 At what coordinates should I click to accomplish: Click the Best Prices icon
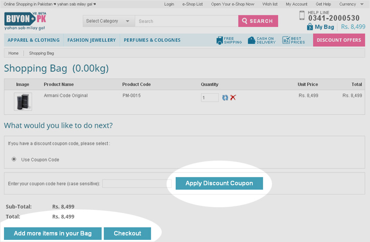tap(286, 40)
